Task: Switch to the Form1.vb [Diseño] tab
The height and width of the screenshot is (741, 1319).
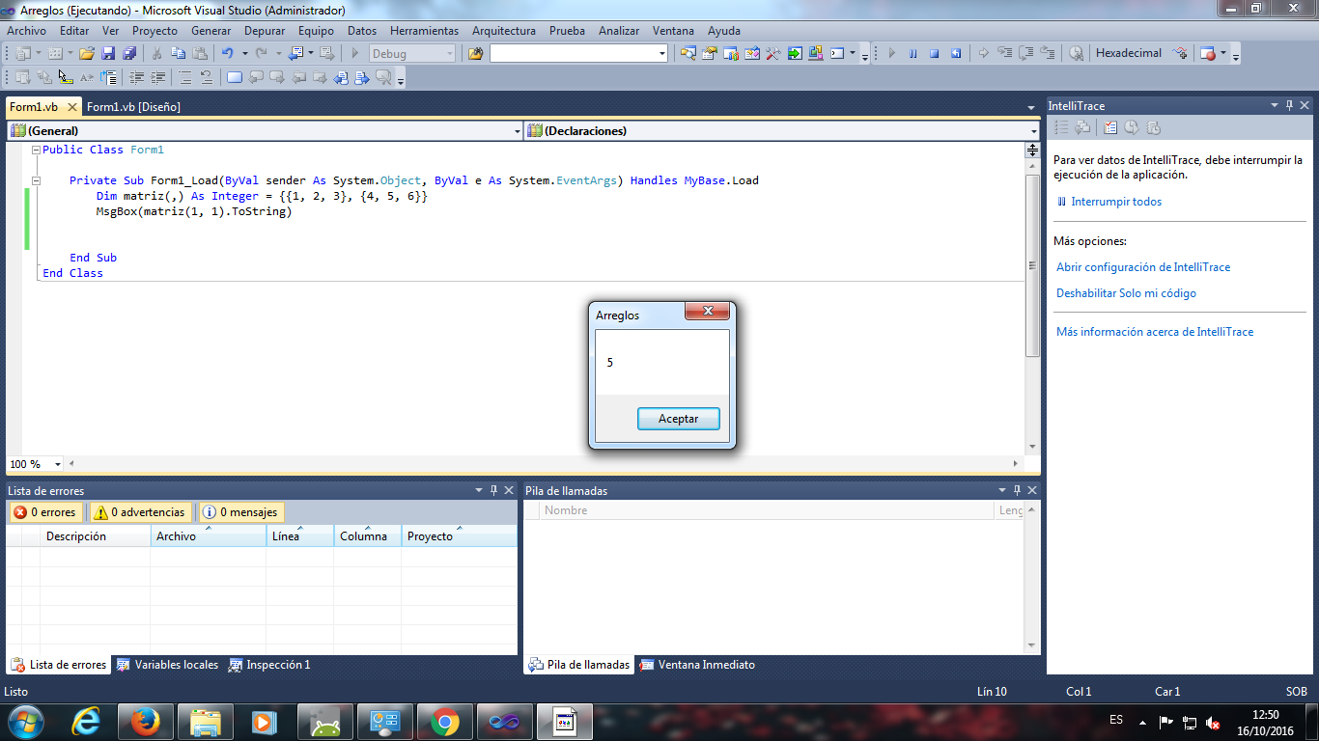Action: coord(132,106)
